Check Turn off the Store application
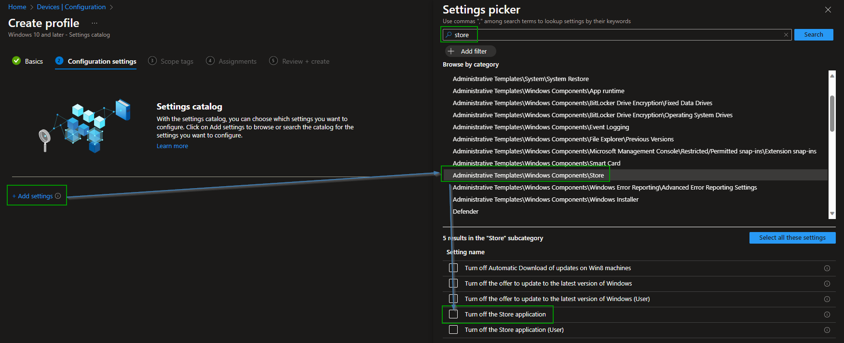Screen dimensions: 844x343 pyautogui.click(x=453, y=314)
